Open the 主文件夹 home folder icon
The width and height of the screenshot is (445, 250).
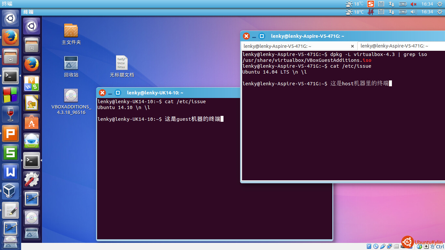pyautogui.click(x=71, y=31)
